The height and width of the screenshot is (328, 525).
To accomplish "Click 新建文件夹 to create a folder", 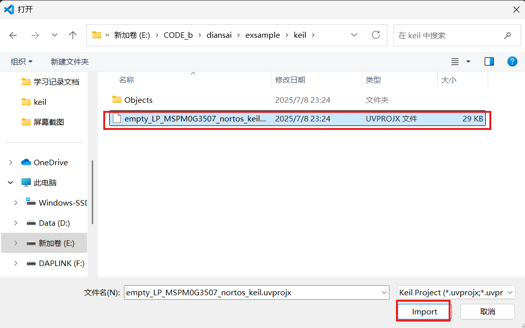I will pos(70,61).
